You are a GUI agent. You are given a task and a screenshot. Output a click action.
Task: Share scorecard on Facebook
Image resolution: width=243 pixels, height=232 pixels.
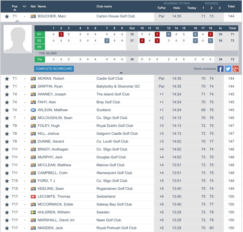point(220,69)
